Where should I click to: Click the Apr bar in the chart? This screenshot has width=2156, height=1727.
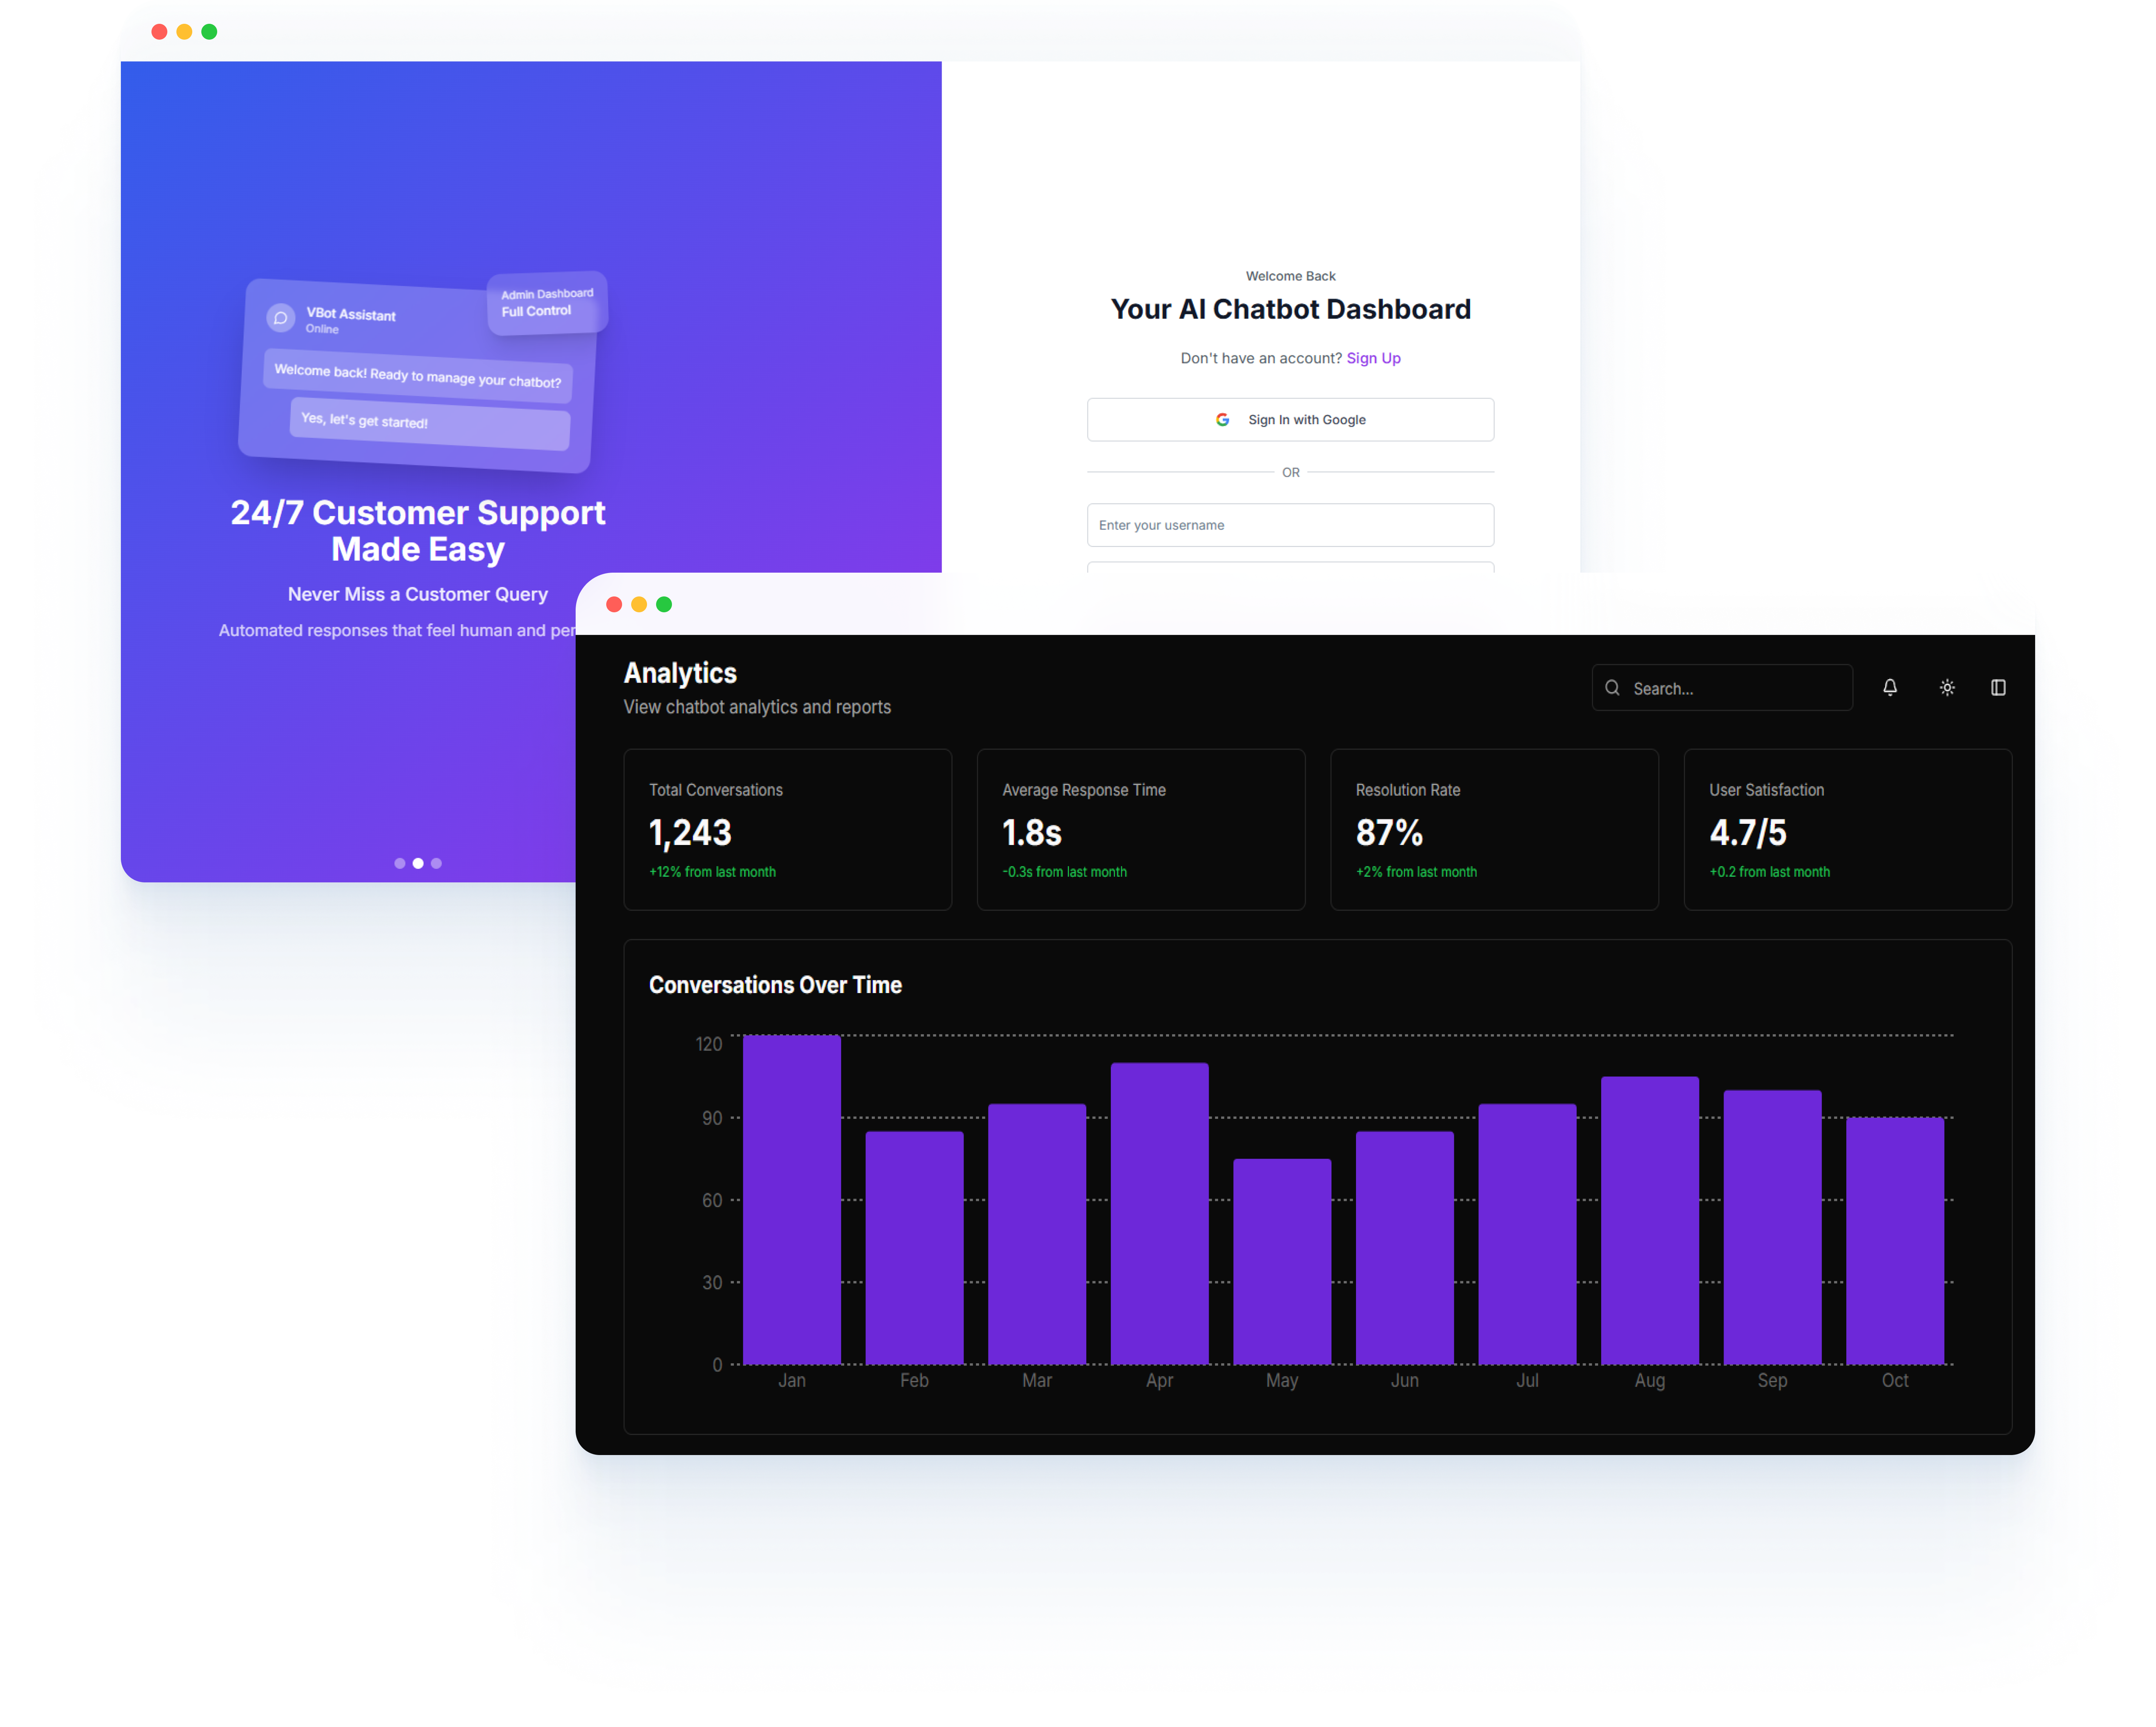[x=1160, y=1214]
